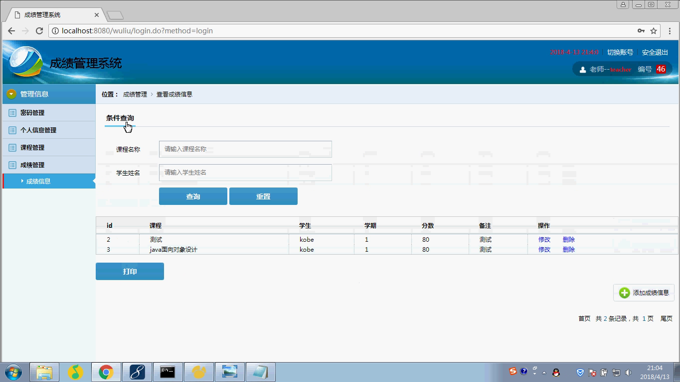Click the 打印 button
Image resolution: width=680 pixels, height=382 pixels.
pyautogui.click(x=130, y=272)
